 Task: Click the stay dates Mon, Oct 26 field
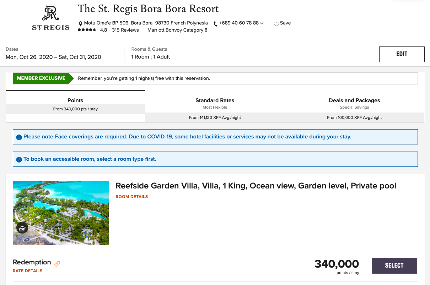pos(53,57)
